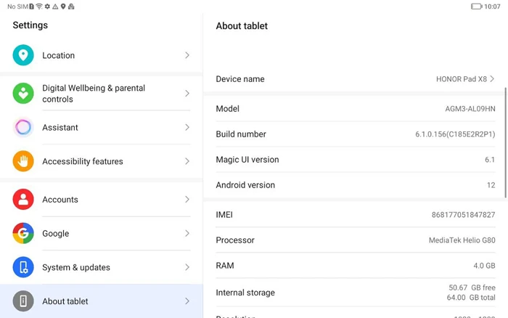Tap Device name label
Viewport: 508px width, 318px height.
click(240, 78)
